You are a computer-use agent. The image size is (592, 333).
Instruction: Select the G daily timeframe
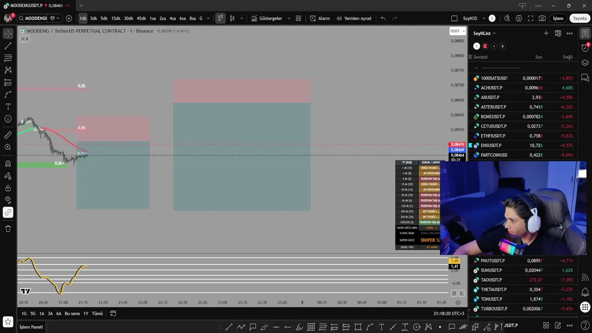[x=201, y=18]
